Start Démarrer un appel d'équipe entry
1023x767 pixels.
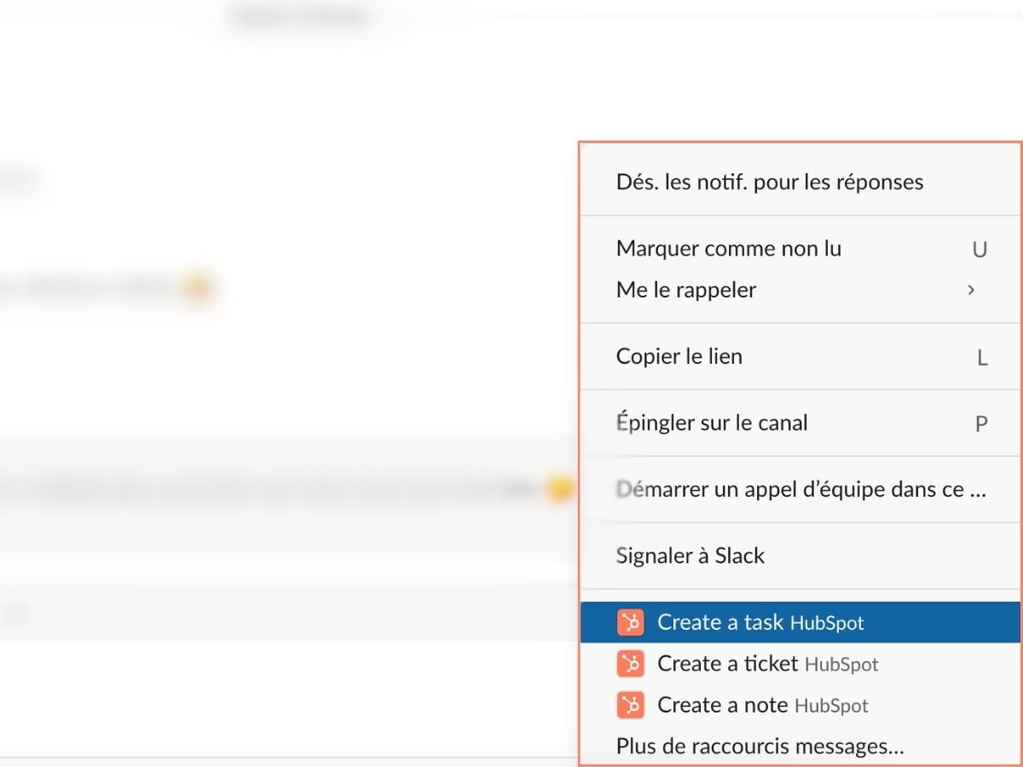(x=800, y=489)
